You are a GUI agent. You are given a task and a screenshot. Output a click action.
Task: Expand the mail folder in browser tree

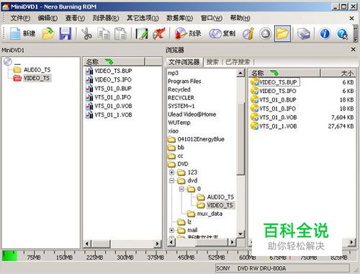click(x=171, y=230)
